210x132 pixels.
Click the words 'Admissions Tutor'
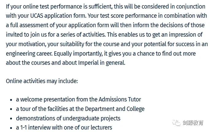[120, 99]
